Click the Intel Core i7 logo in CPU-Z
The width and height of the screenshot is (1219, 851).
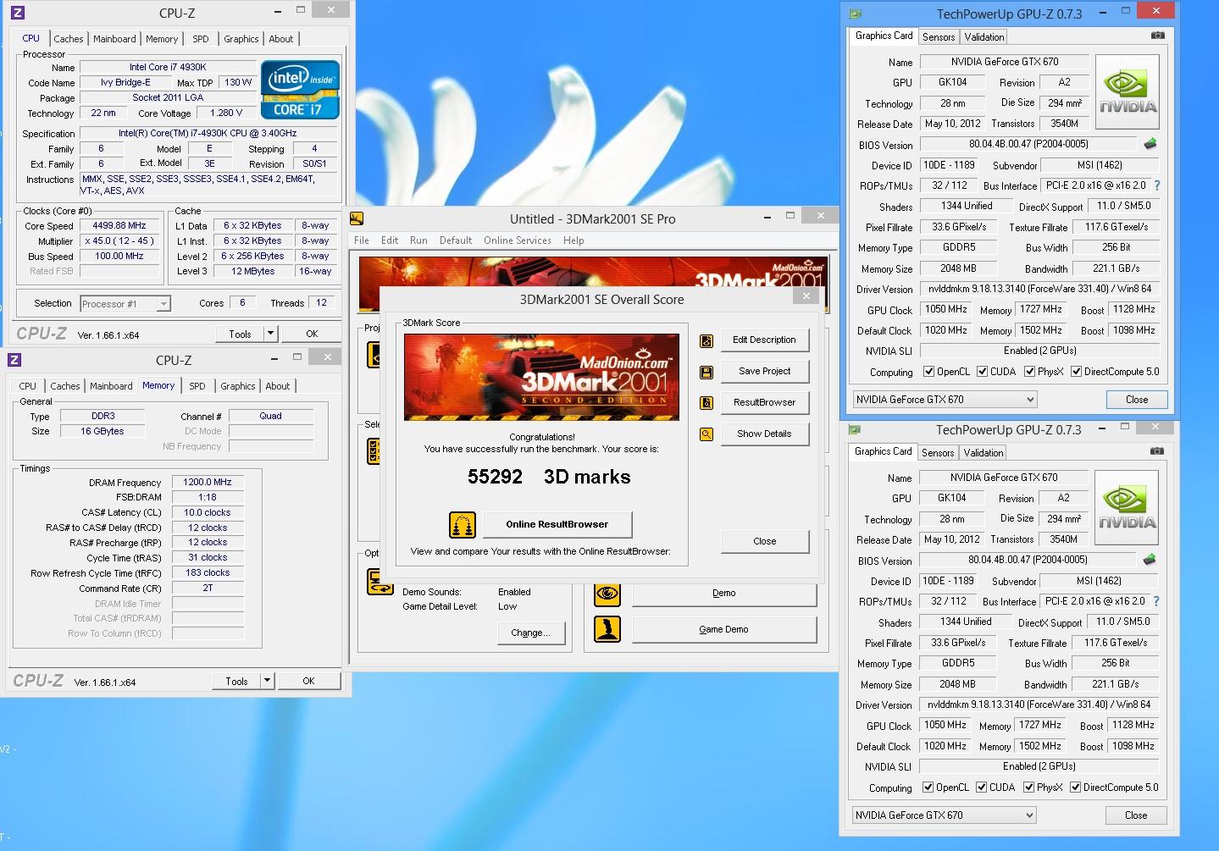301,89
